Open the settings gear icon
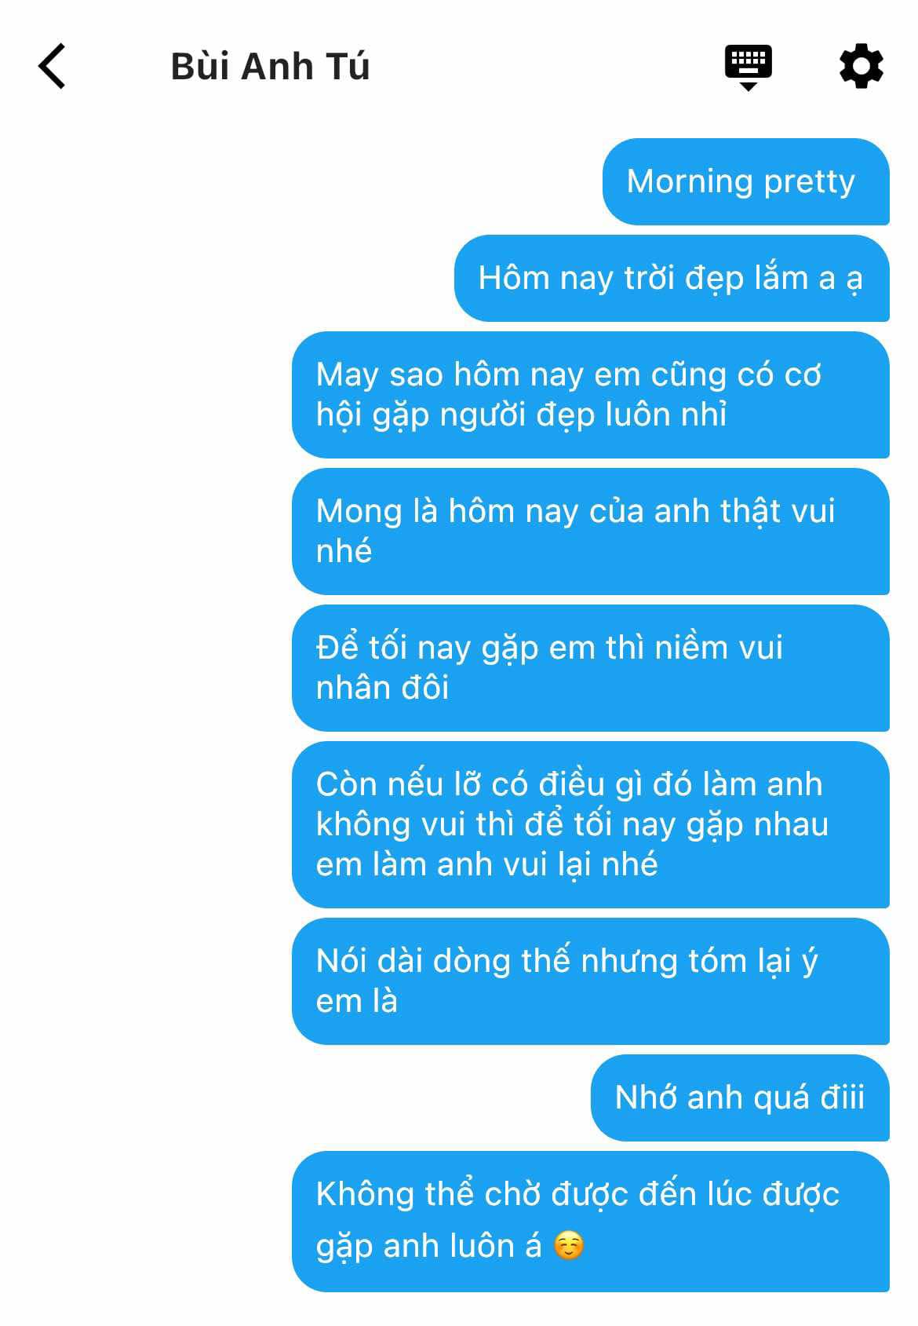918x1326 pixels. [861, 67]
